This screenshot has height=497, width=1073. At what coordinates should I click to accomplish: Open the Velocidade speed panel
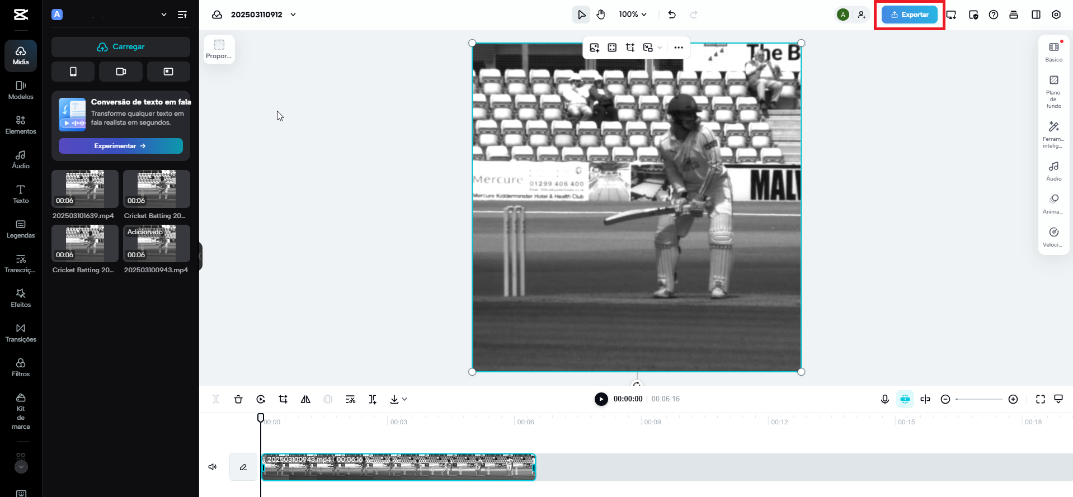coord(1053,236)
